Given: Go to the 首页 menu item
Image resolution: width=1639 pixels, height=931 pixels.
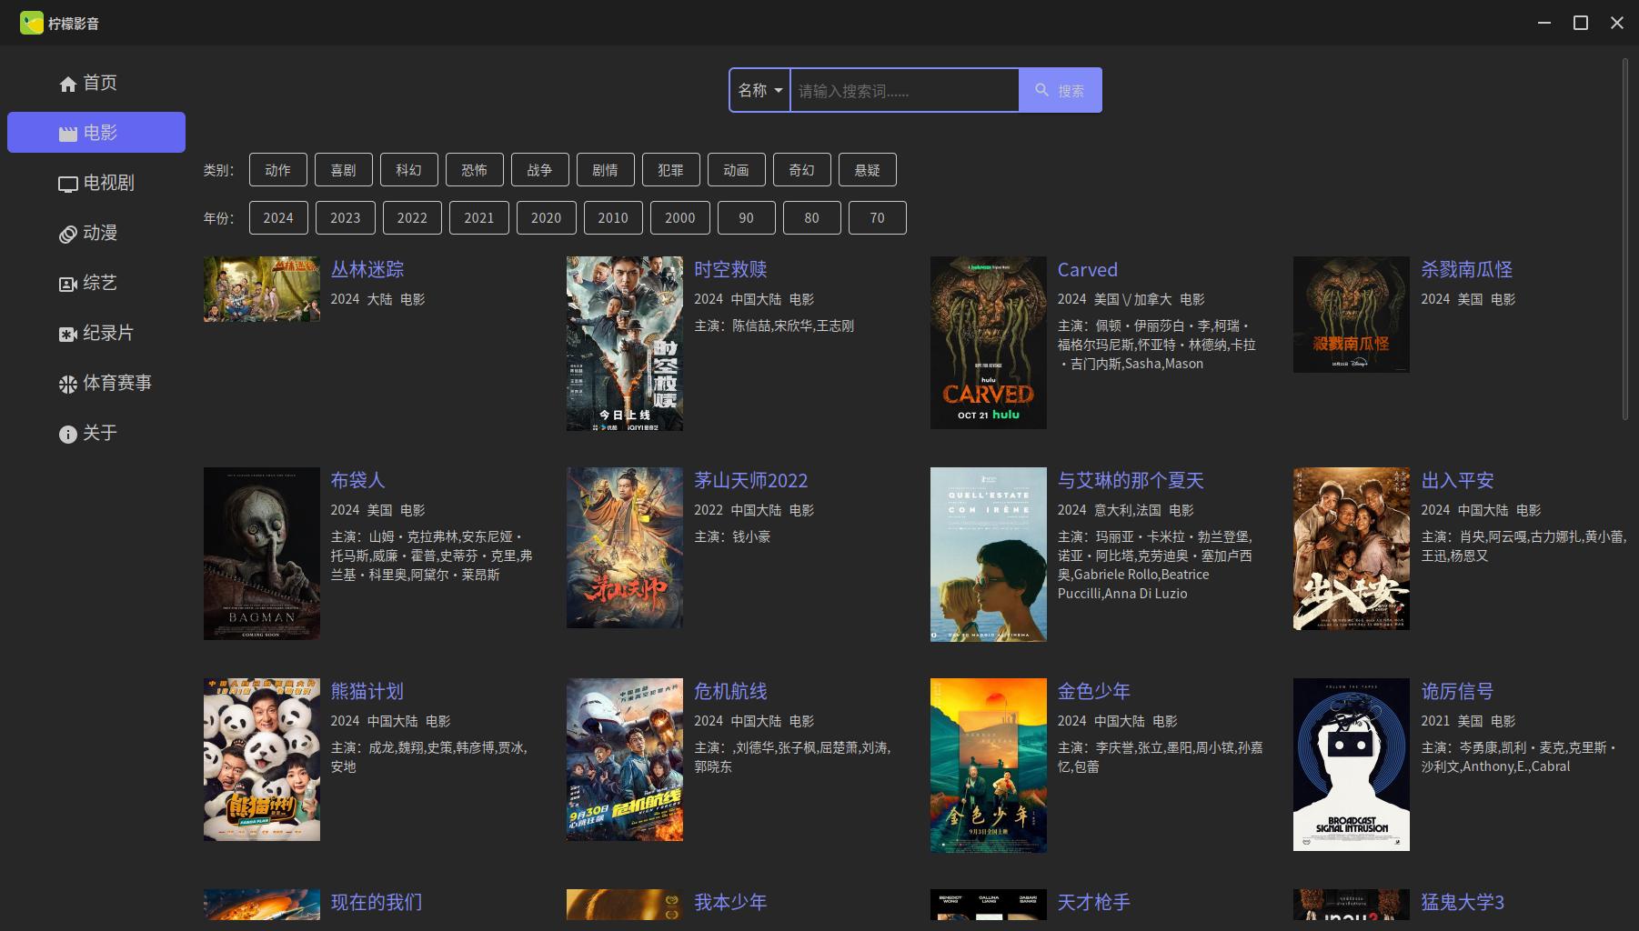Looking at the screenshot, I should click(x=96, y=83).
